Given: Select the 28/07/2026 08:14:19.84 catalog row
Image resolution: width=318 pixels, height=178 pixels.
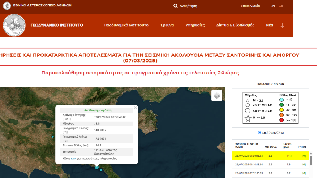Looking at the screenshot, I should click(x=271, y=164).
